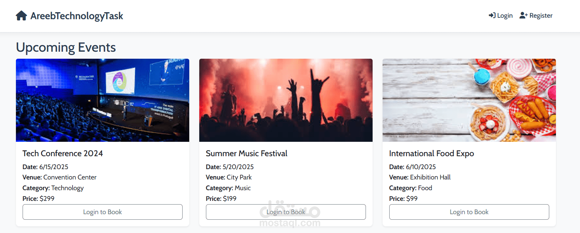Open the Login link in navbar
Viewport: 580px width, 233px height.
tap(501, 16)
